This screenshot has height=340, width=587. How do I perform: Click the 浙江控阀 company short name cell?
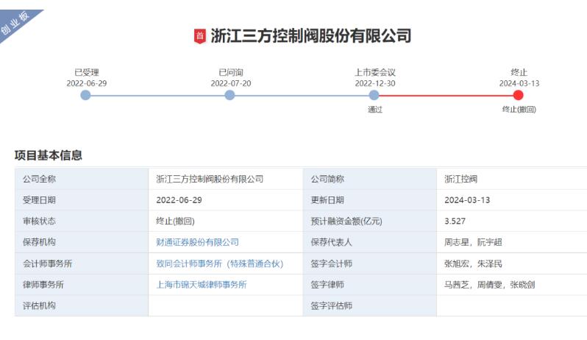[x=461, y=179]
